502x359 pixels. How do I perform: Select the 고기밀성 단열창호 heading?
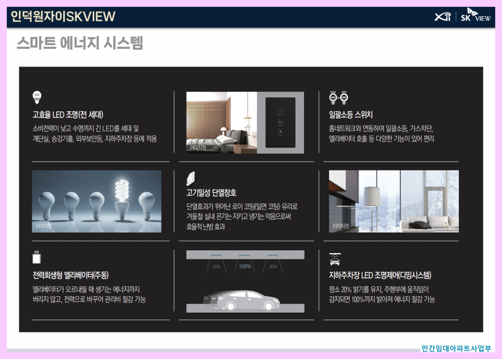212,193
